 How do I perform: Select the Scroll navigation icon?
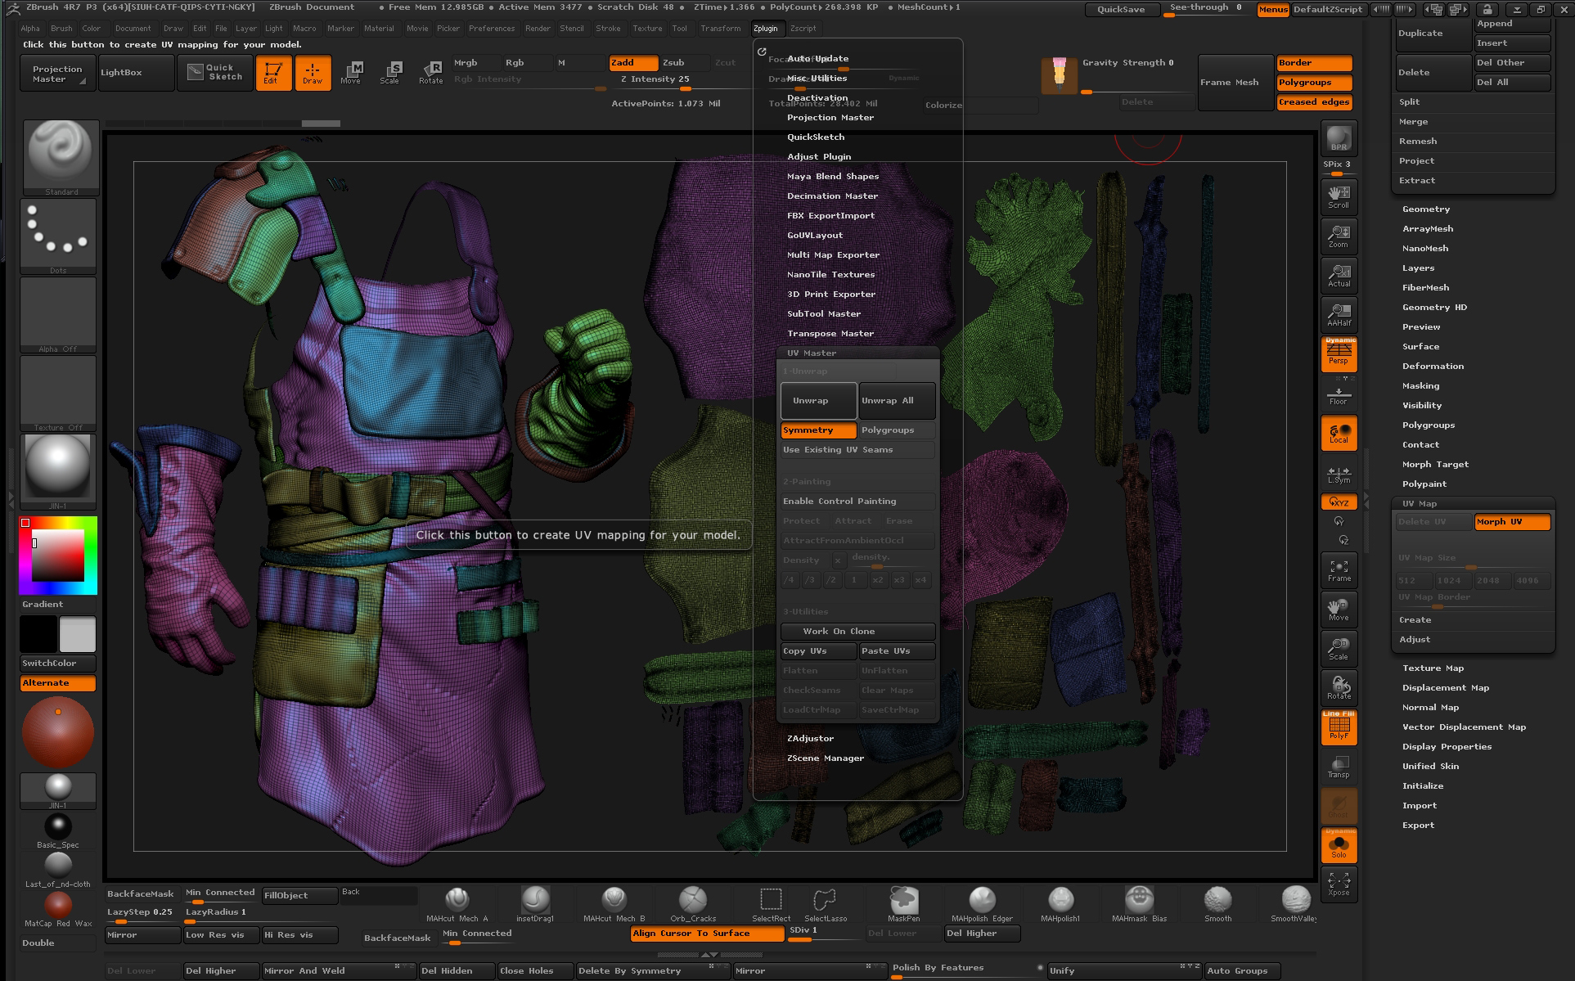(1339, 197)
